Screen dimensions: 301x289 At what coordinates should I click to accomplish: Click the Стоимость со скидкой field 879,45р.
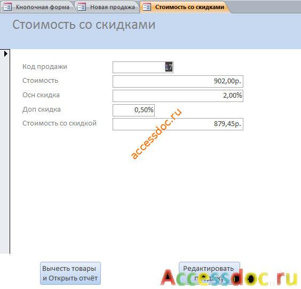tap(178, 124)
